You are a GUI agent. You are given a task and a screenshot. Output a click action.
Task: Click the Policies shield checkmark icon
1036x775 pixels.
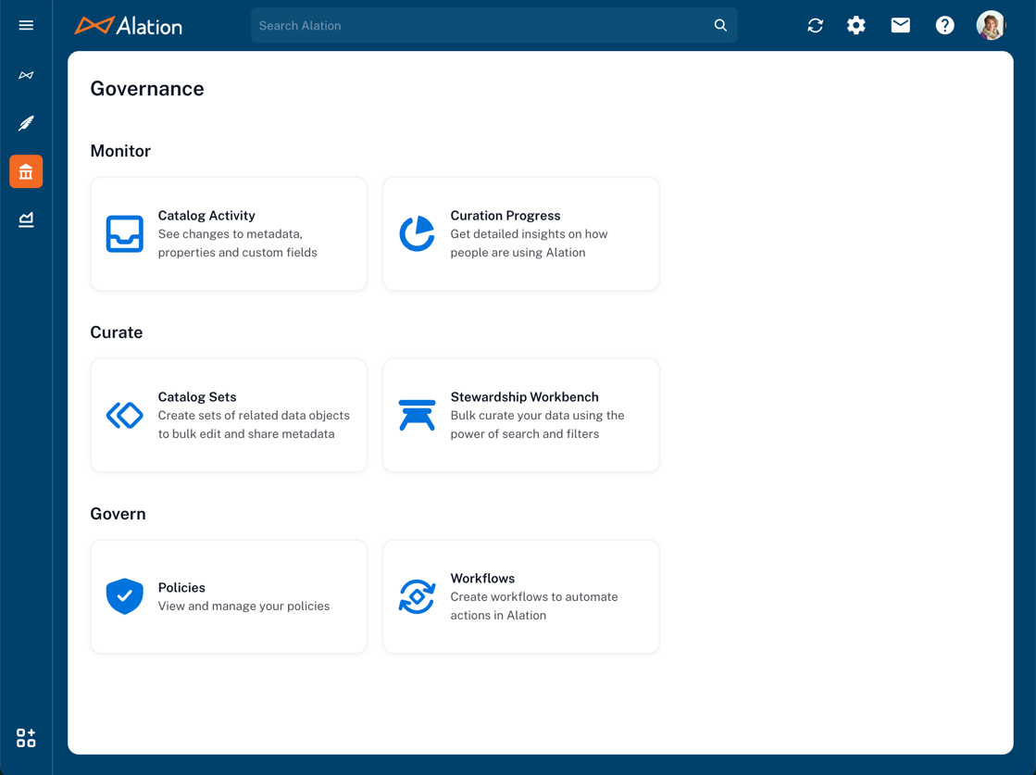125,596
